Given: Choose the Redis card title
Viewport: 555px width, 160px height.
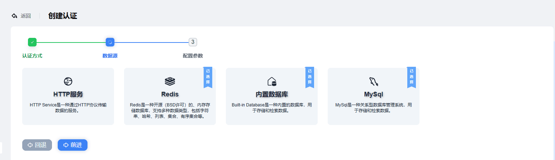Looking at the screenshot, I should 170,94.
